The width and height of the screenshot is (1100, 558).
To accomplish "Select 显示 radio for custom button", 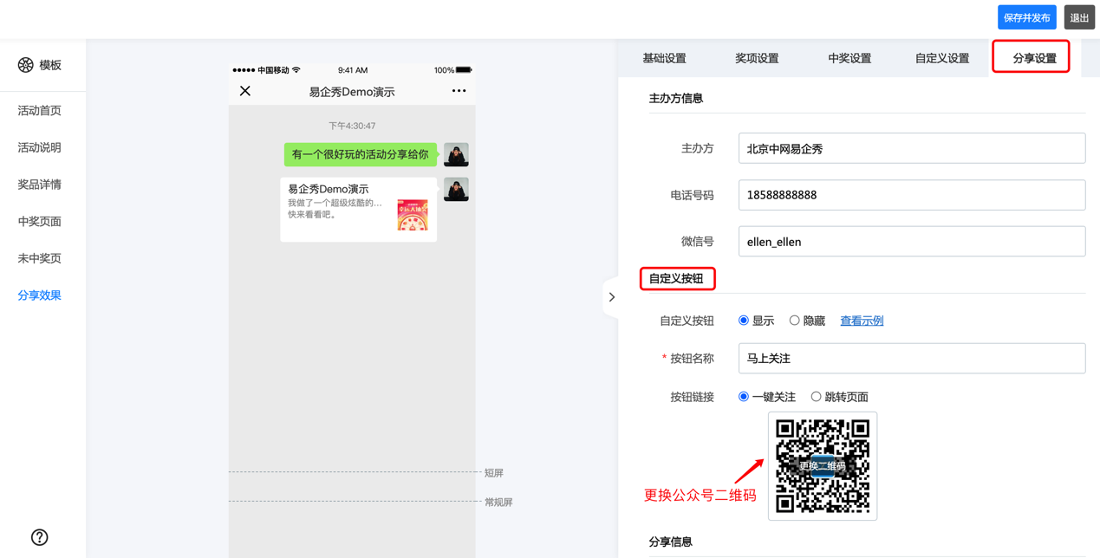I will (744, 321).
